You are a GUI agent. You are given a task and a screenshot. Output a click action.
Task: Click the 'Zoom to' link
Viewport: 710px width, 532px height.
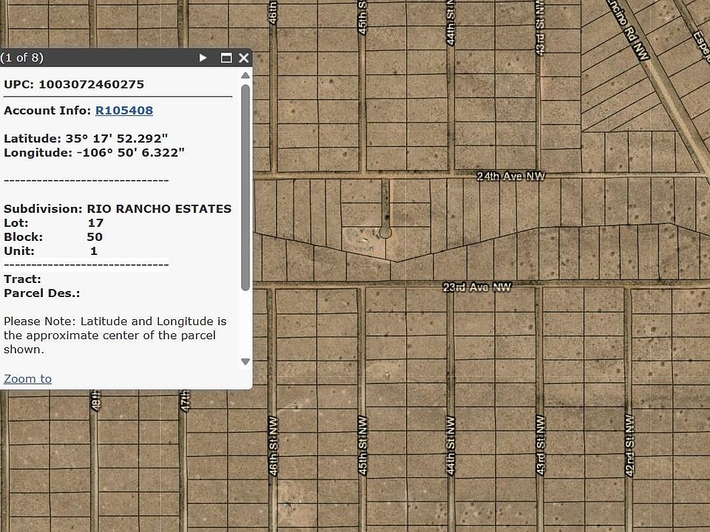click(x=27, y=379)
